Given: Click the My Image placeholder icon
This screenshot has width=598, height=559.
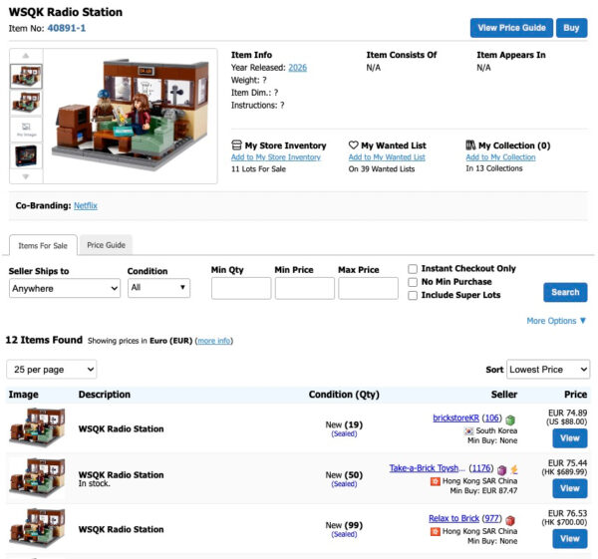Looking at the screenshot, I should [x=26, y=129].
